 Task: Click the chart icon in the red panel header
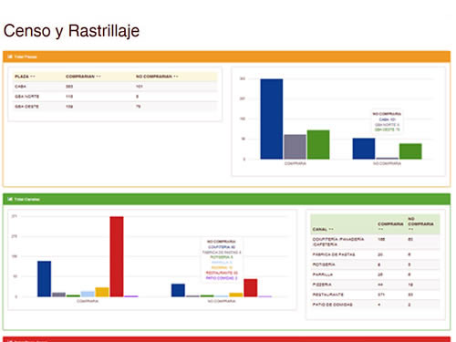(10, 340)
